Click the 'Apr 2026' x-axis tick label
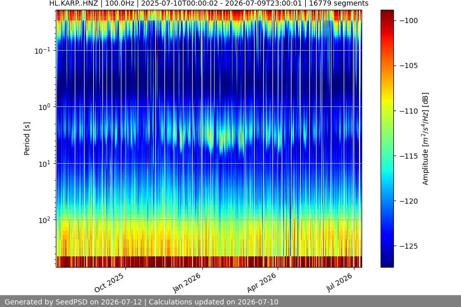Image resolution: width=461 pixels, height=307 pixels. pyautogui.click(x=262, y=282)
